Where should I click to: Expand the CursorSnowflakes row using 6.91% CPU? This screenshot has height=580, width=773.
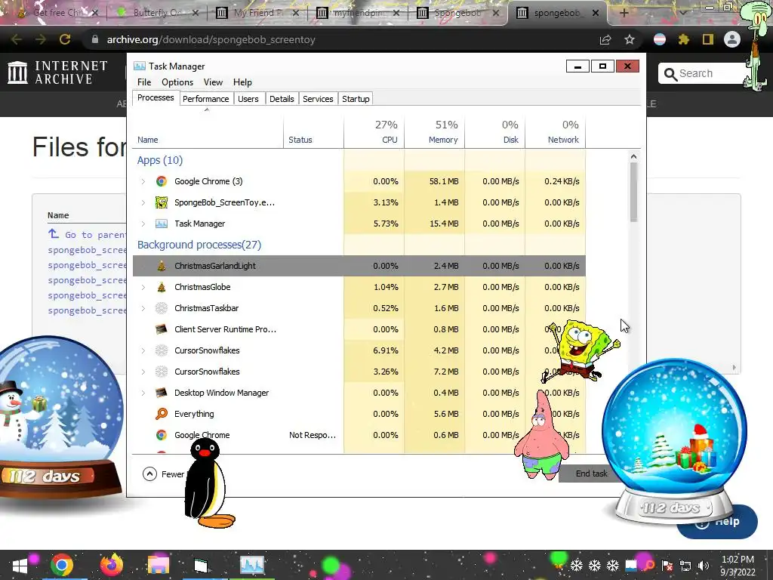coord(143,350)
